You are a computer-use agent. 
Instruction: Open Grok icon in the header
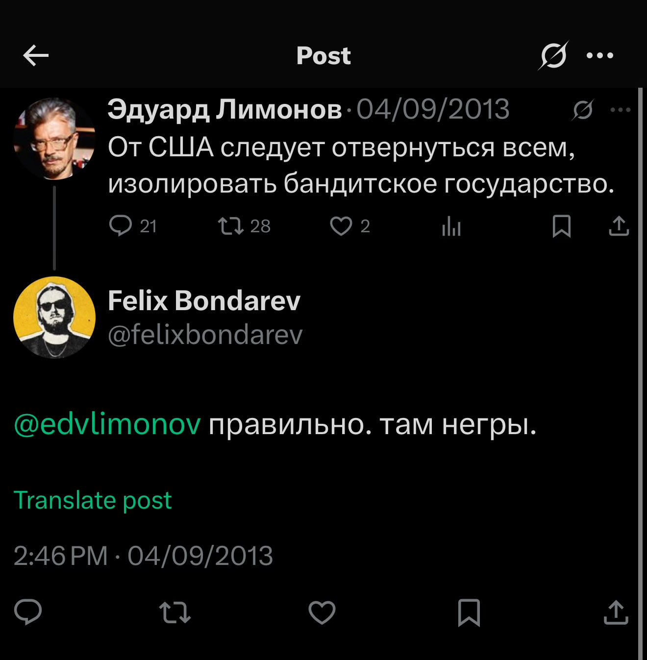click(553, 56)
